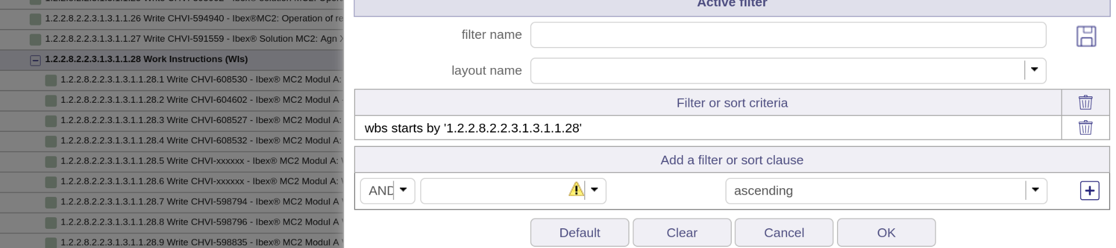Delete all filter criteria with header trash icon
This screenshot has width=1116, height=248.
tap(1085, 103)
